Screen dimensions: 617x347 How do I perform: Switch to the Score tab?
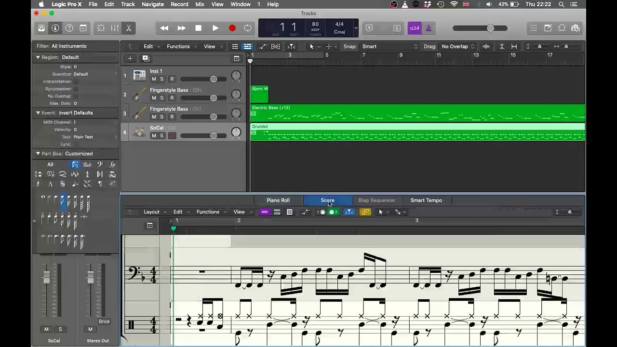327,200
